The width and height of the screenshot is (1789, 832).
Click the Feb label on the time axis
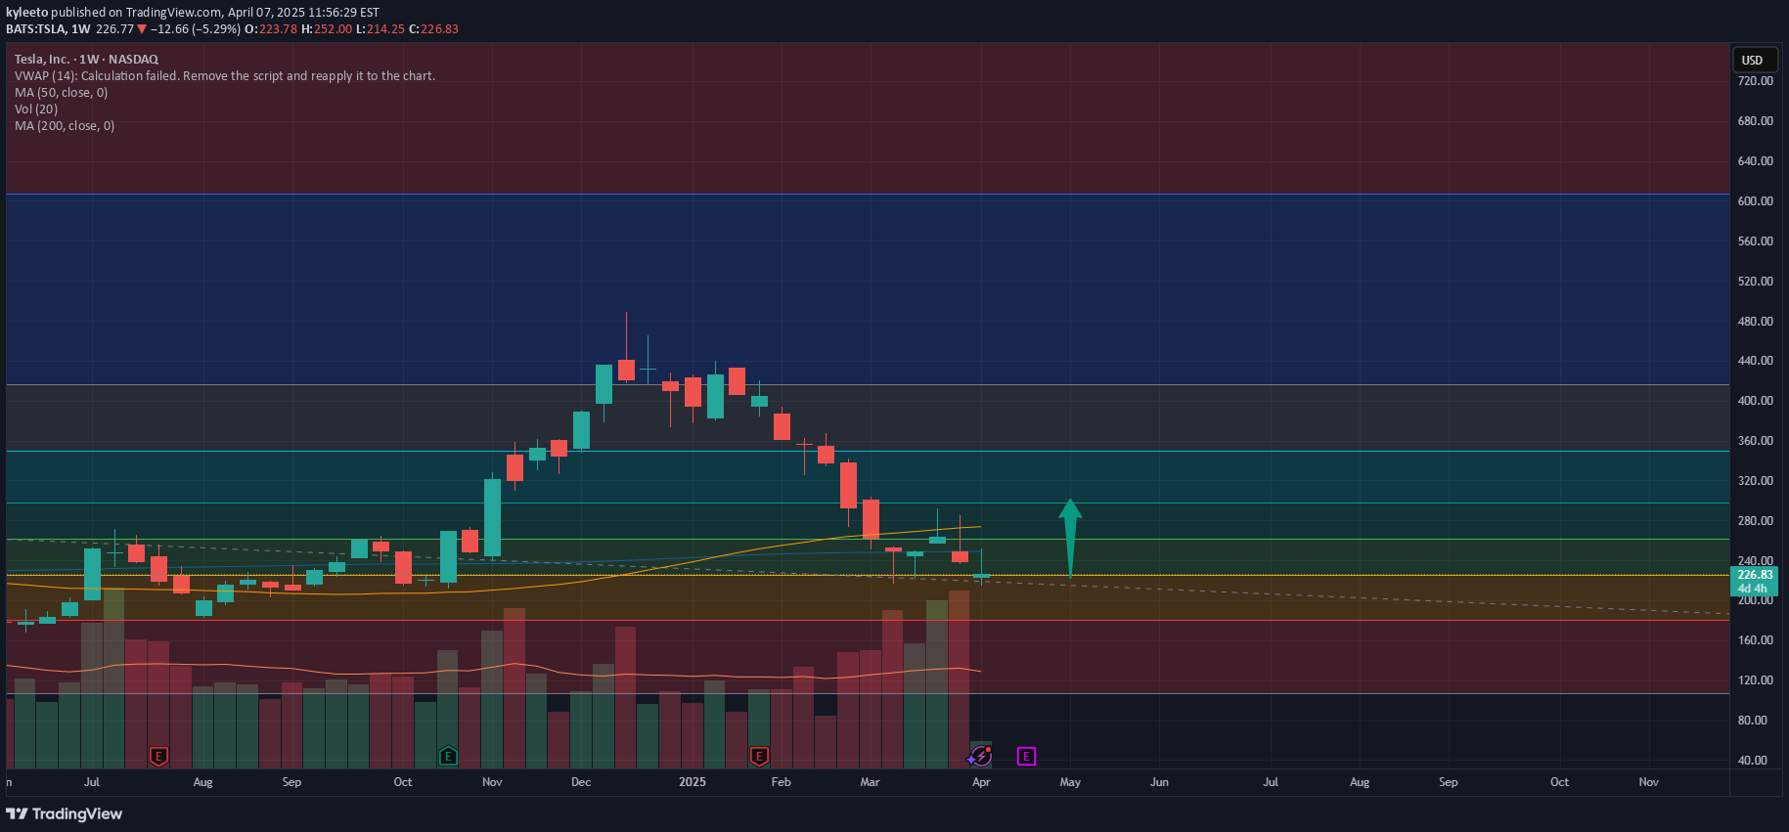pos(781,782)
